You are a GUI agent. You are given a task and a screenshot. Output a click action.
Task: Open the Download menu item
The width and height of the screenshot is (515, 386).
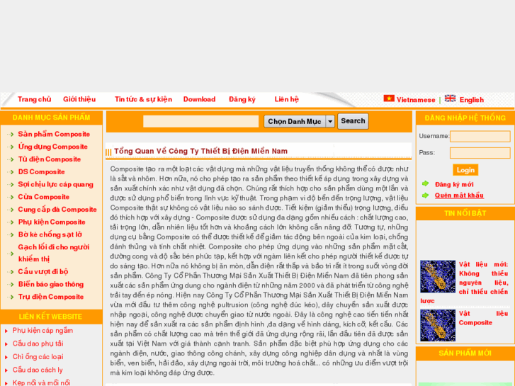[x=199, y=99]
